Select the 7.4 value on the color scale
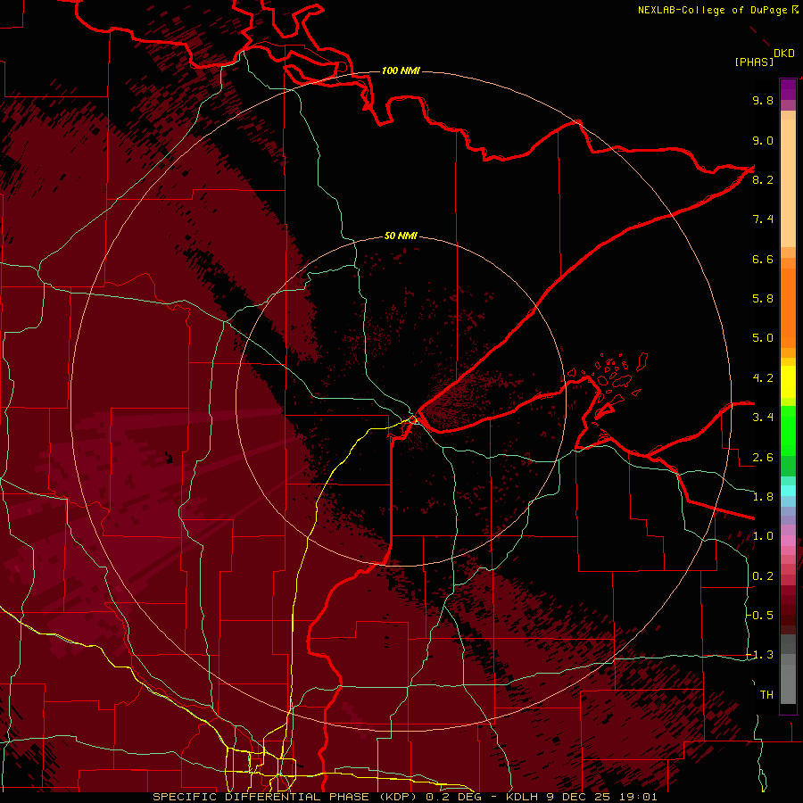803x803 pixels. 763,219
